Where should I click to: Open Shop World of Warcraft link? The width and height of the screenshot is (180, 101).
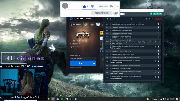click(x=79, y=41)
